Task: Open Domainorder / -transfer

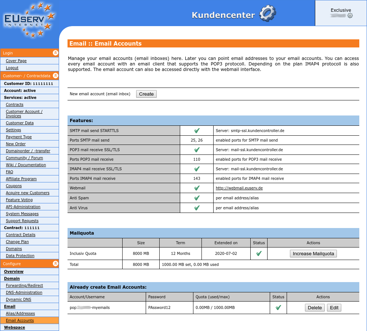Action: click(x=28, y=151)
